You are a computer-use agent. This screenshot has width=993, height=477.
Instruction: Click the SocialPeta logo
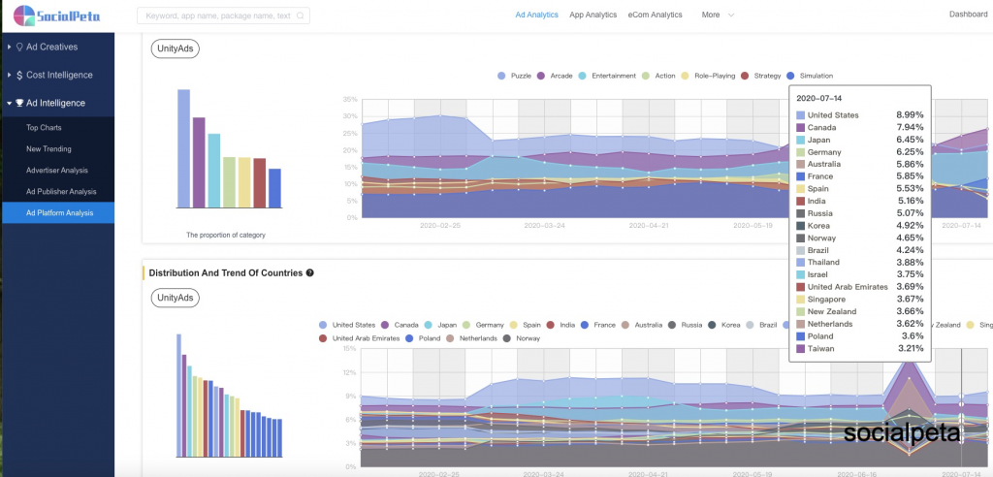(57, 16)
